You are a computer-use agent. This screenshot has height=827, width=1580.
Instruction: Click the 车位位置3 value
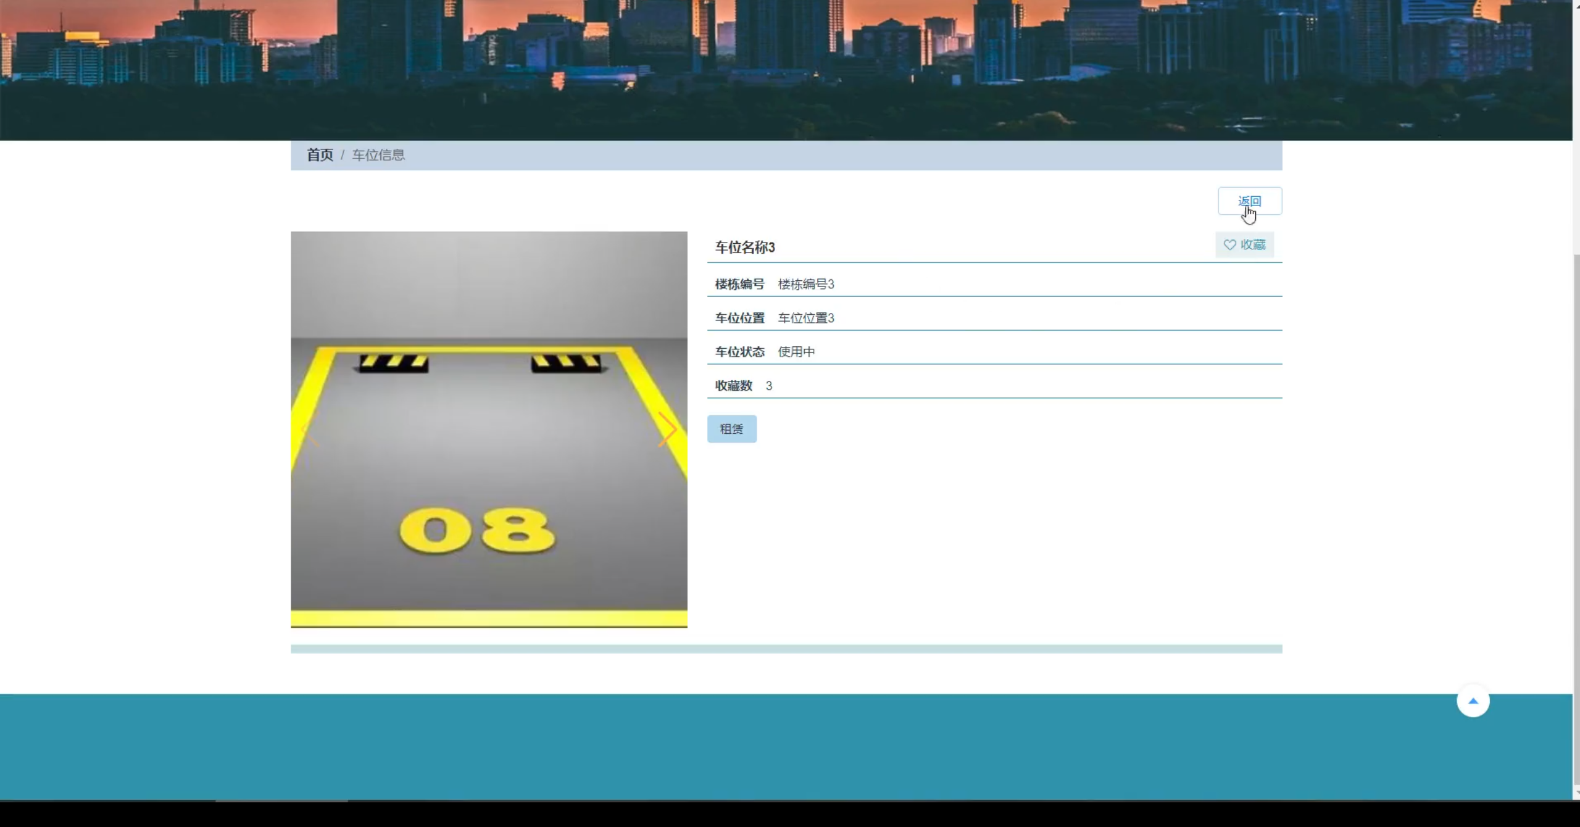[805, 318]
